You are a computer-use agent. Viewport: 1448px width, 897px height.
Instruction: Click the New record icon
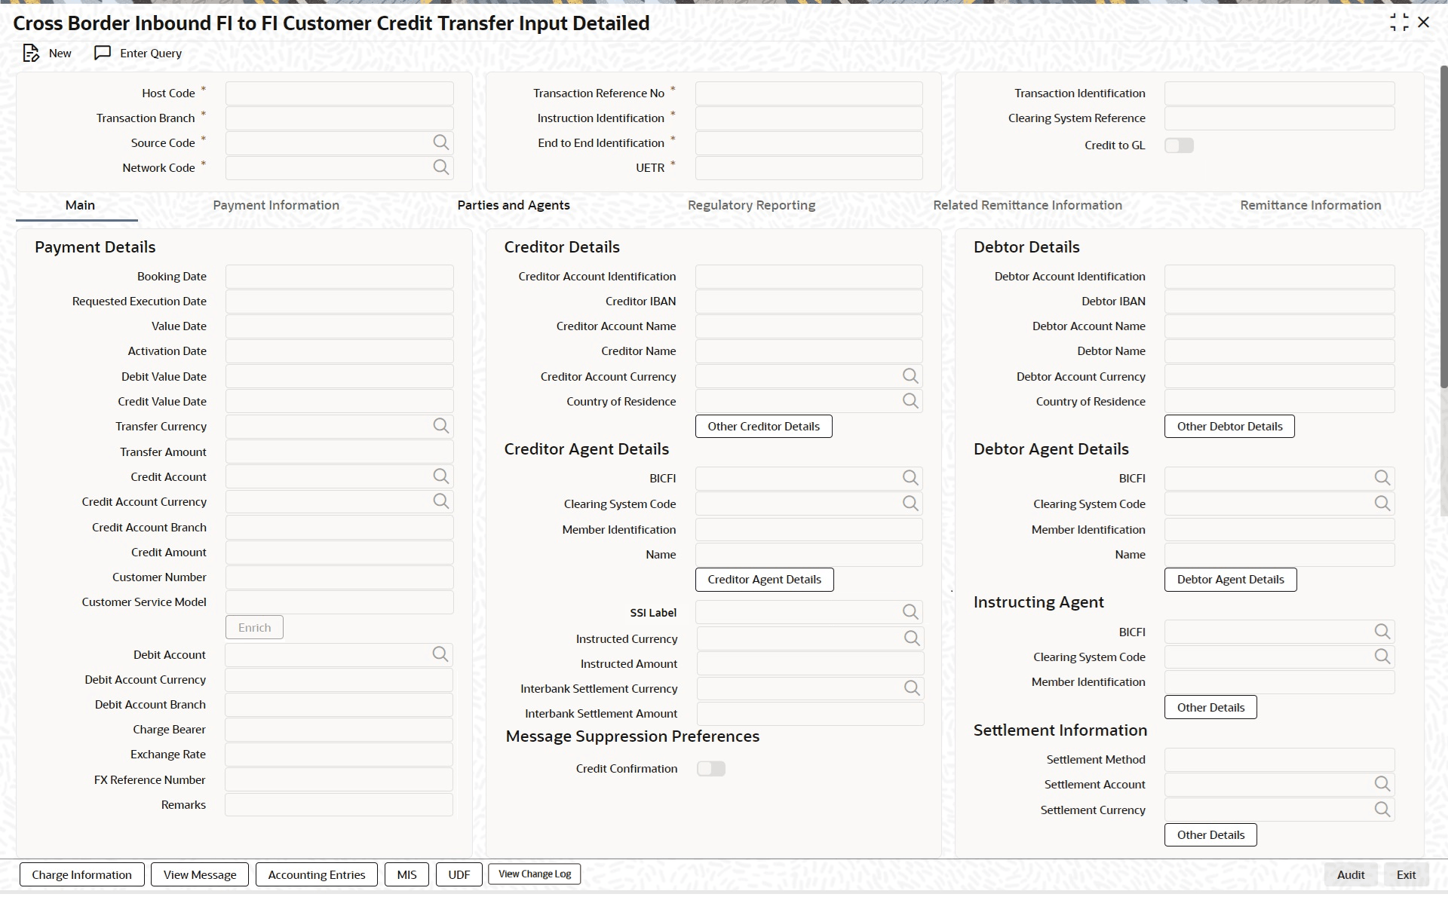pyautogui.click(x=32, y=53)
